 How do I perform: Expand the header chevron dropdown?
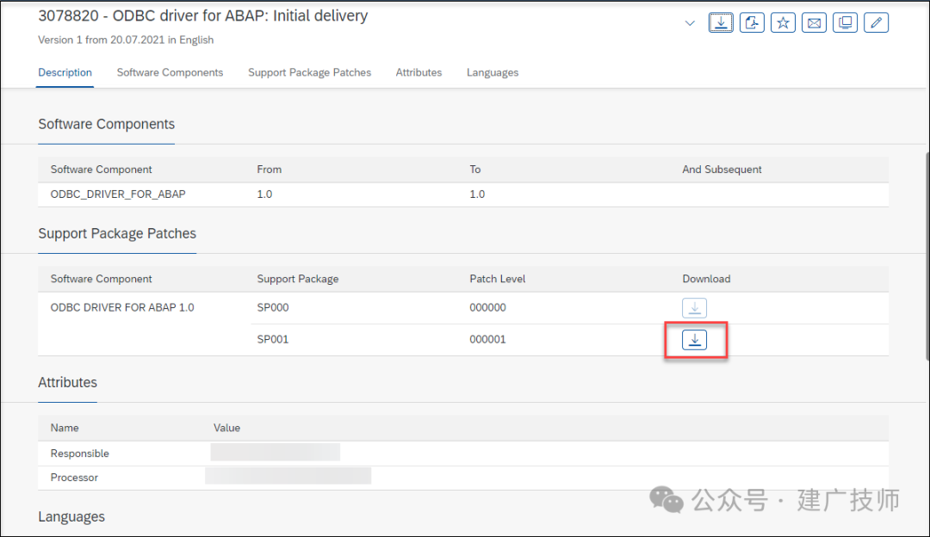[689, 24]
